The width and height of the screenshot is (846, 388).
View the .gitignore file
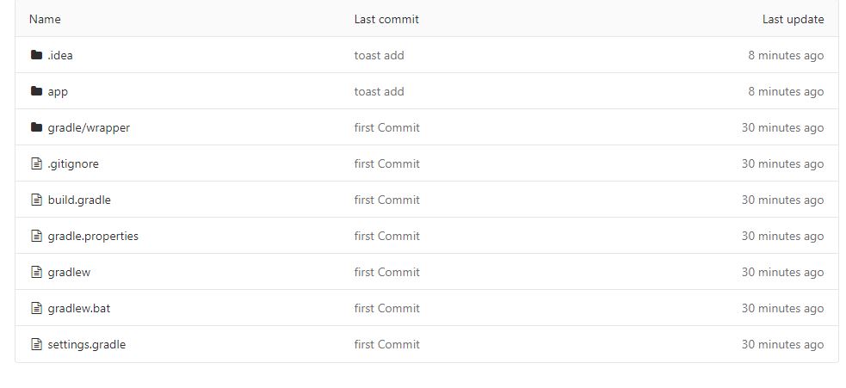(73, 164)
